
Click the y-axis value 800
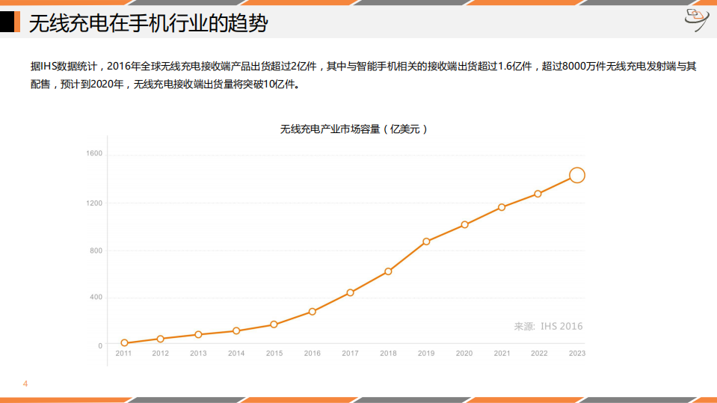click(x=96, y=250)
